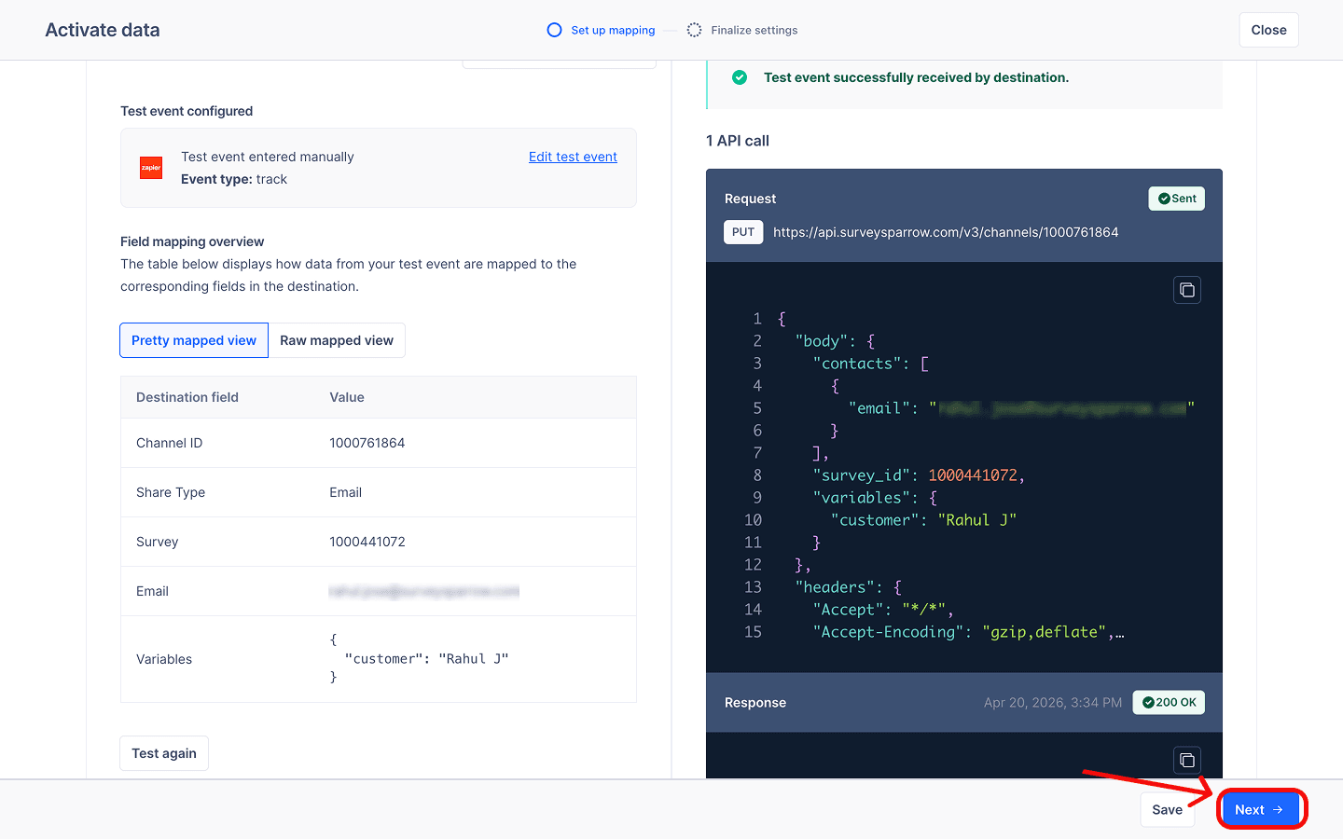
Task: Open the Edit test event link
Action: point(573,157)
